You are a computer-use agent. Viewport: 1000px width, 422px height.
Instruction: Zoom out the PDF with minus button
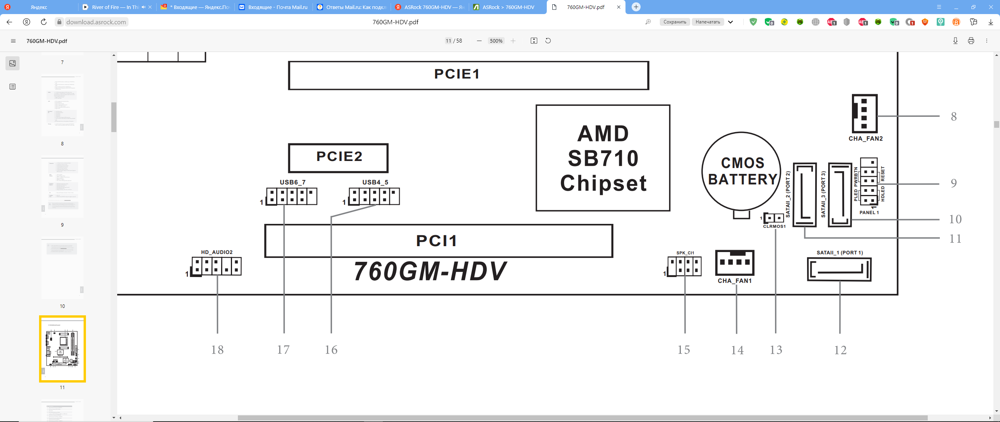click(x=479, y=41)
